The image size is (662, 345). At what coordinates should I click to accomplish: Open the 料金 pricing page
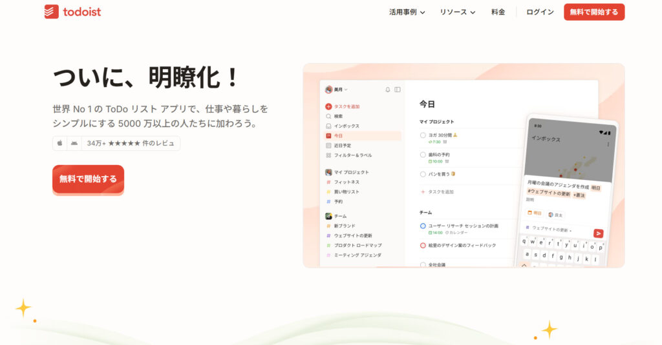498,12
